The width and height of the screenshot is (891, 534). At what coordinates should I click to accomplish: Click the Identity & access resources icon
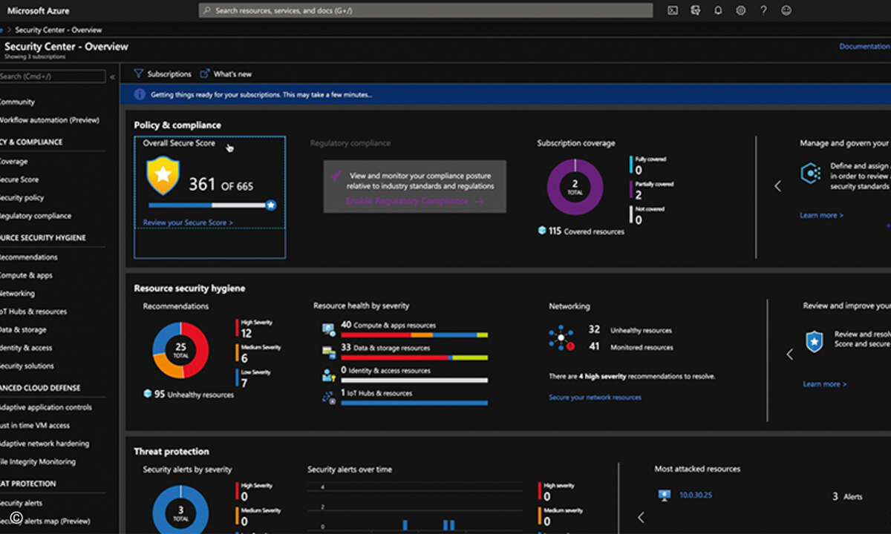(x=328, y=375)
